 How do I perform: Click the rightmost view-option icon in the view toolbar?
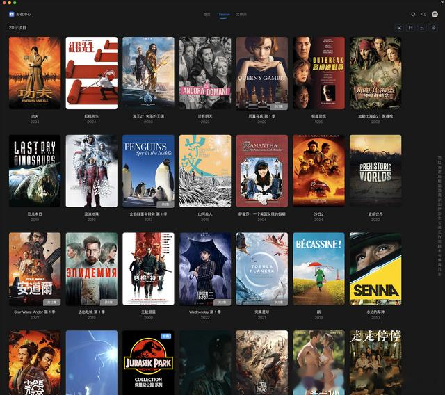tap(433, 28)
